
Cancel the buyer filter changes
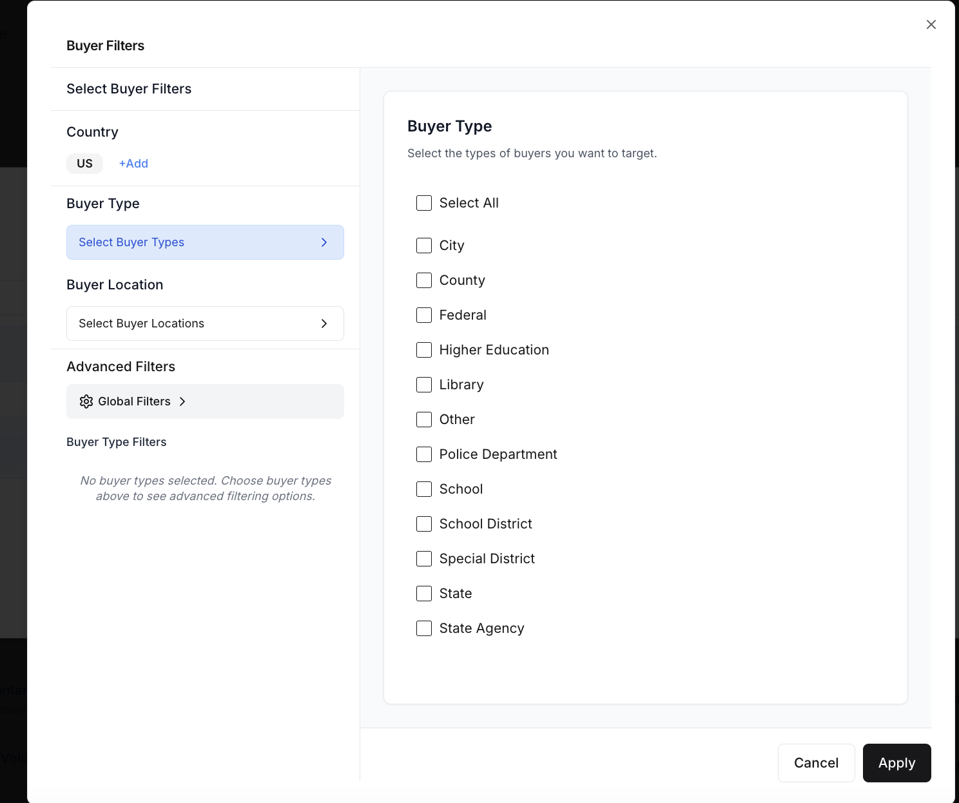tap(816, 762)
